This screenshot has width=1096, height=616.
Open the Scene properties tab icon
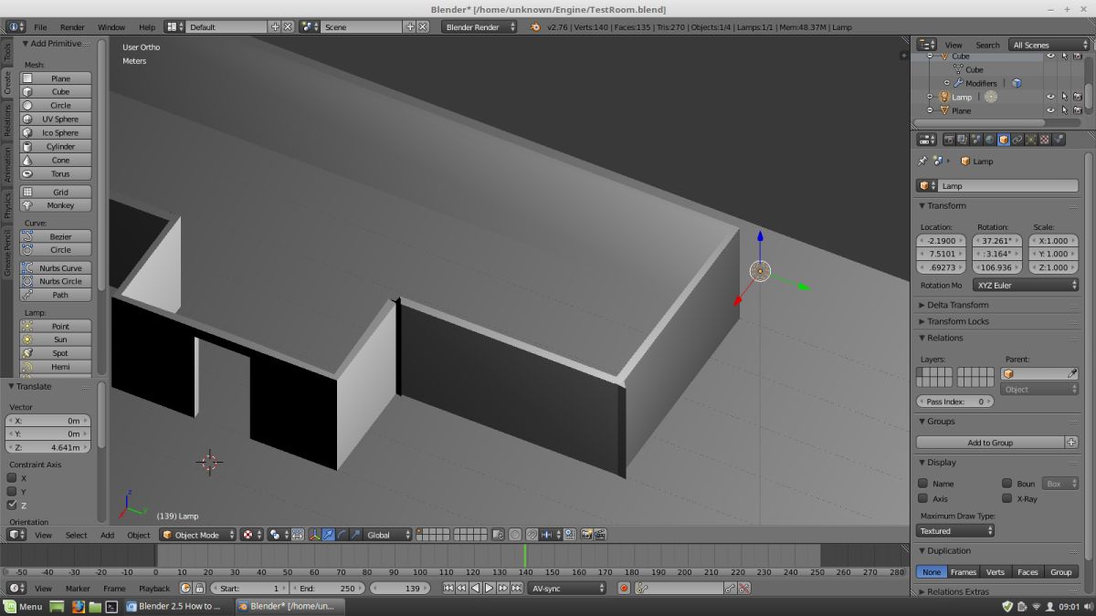pyautogui.click(x=976, y=140)
